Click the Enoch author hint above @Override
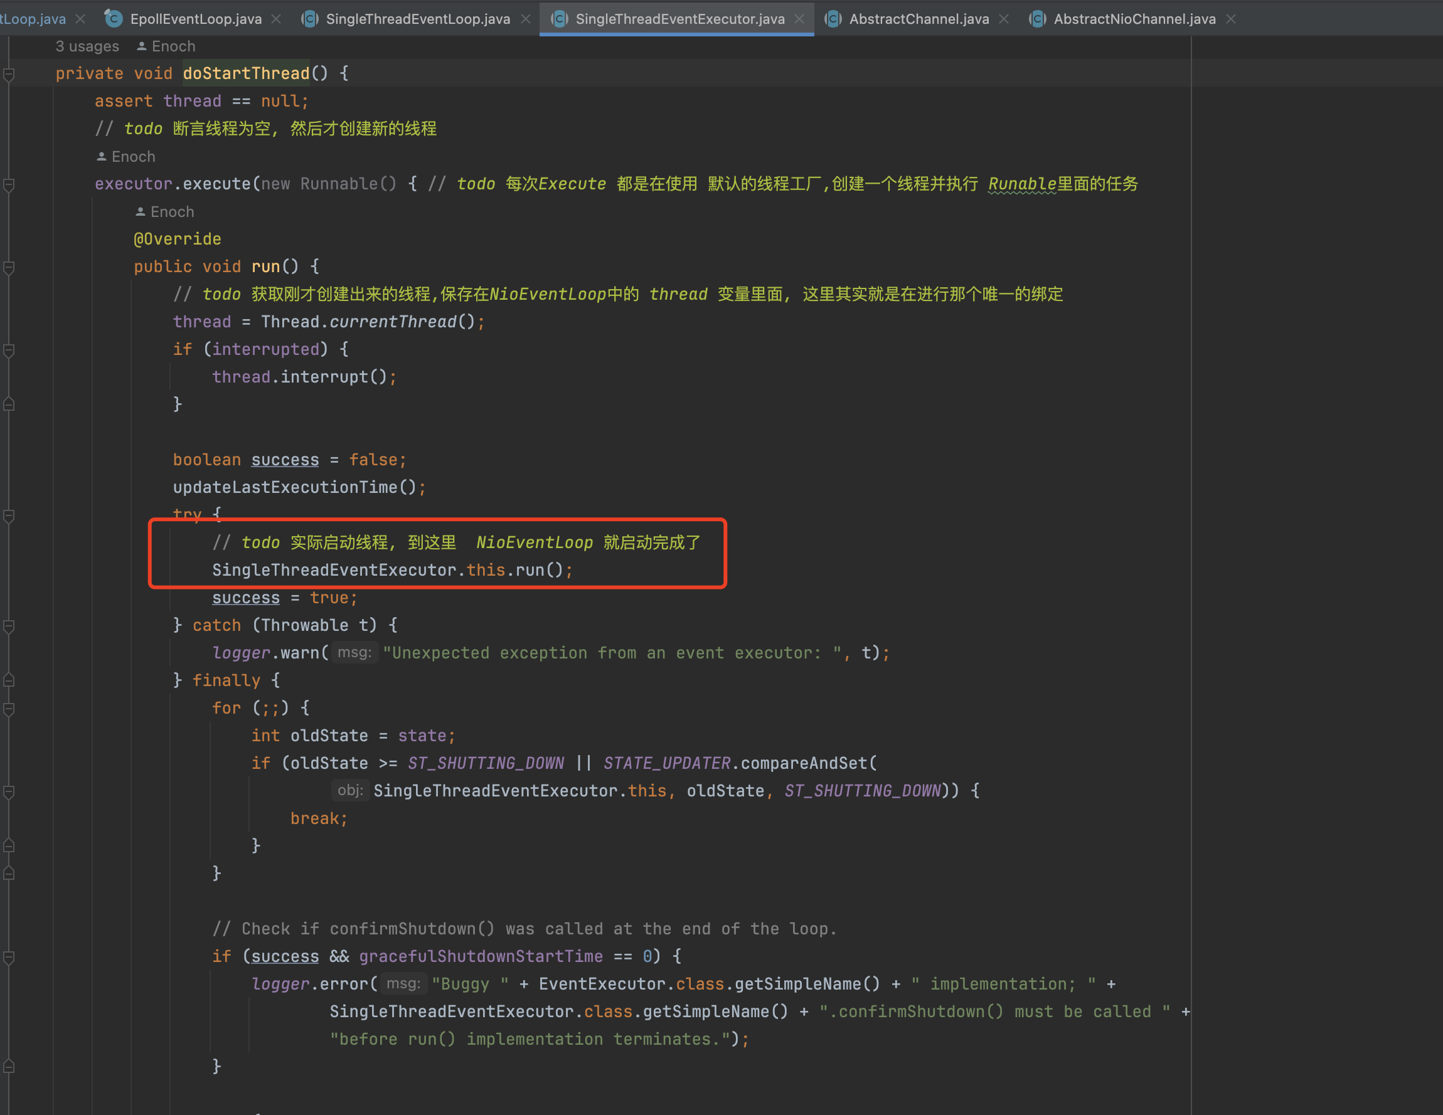The width and height of the screenshot is (1443, 1115). pos(173,212)
